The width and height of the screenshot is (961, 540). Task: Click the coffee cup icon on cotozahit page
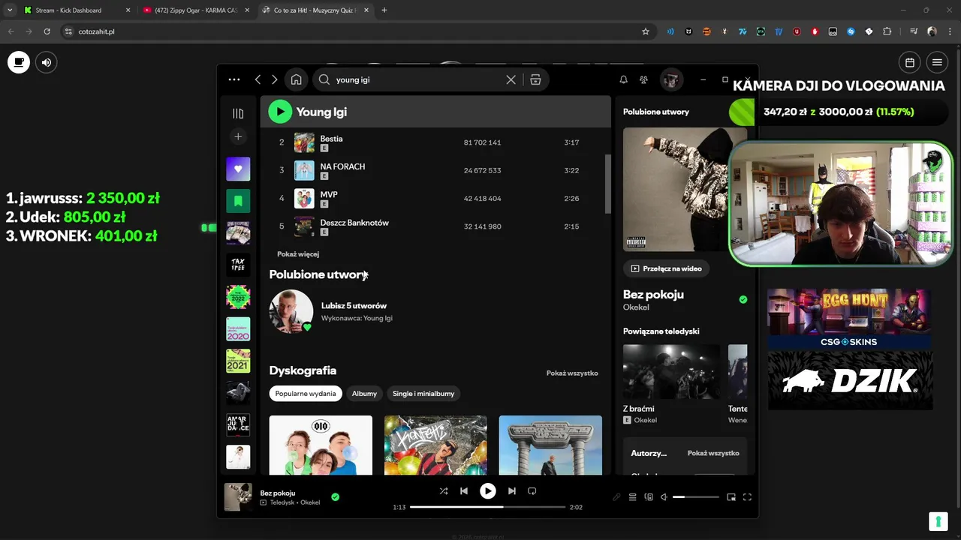pyautogui.click(x=19, y=62)
